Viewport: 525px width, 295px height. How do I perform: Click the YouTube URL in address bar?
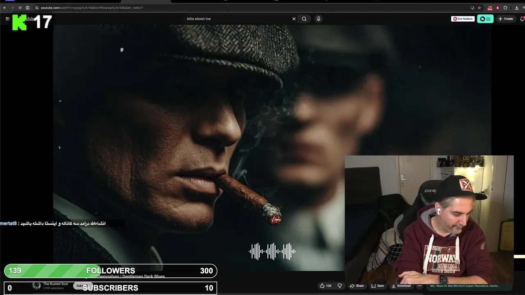[92, 8]
